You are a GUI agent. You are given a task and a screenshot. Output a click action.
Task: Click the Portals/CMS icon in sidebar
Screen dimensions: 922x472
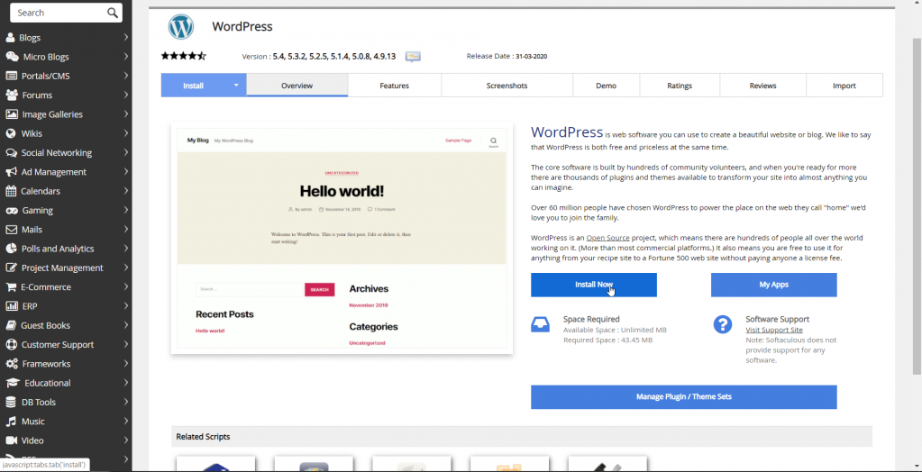point(11,76)
